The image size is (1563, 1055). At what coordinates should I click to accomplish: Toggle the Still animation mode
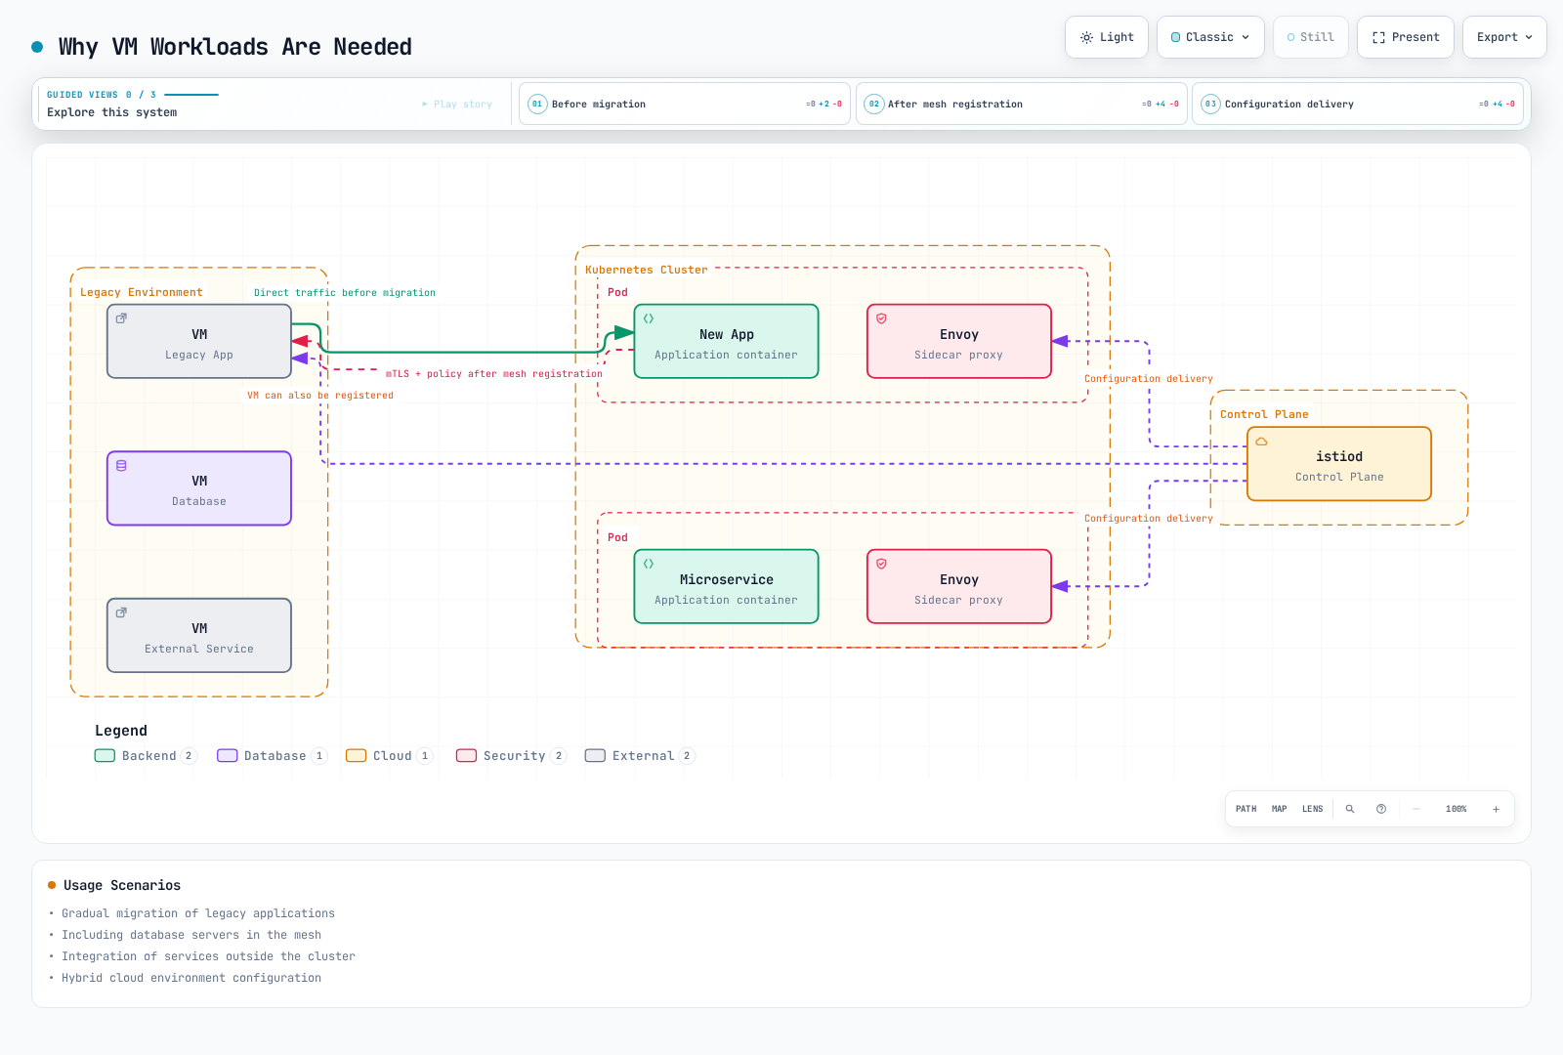click(x=1311, y=37)
